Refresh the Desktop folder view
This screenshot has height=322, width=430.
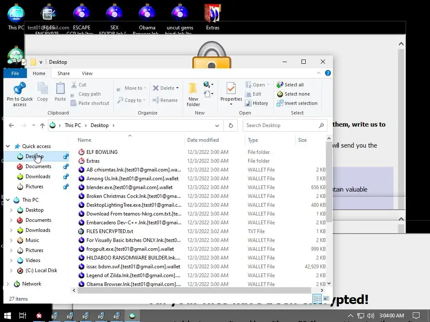tap(231, 125)
